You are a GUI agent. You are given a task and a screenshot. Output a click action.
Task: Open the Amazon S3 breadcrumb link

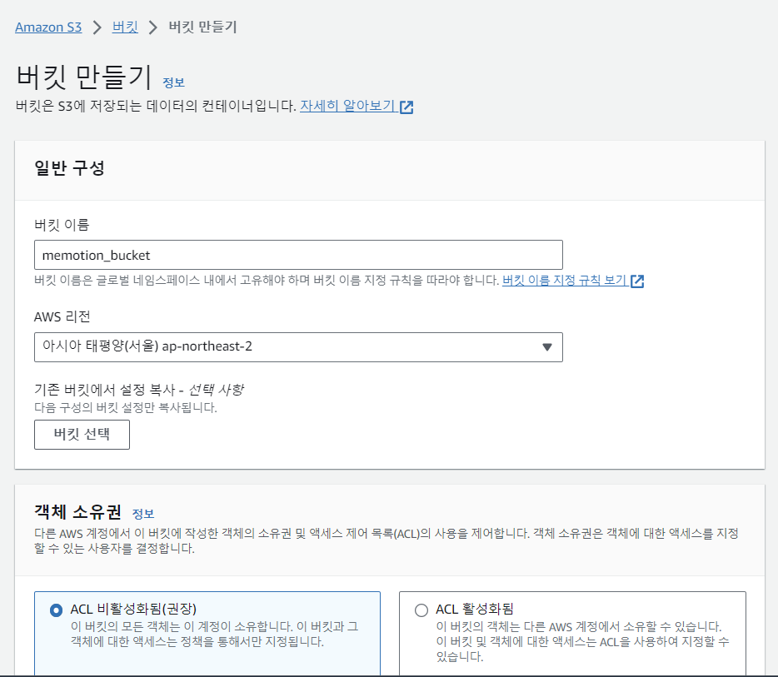48,27
